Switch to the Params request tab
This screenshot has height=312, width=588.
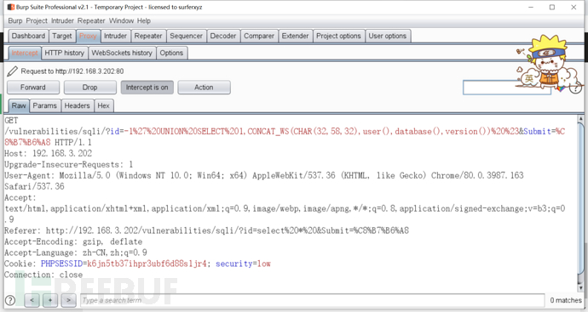44,106
